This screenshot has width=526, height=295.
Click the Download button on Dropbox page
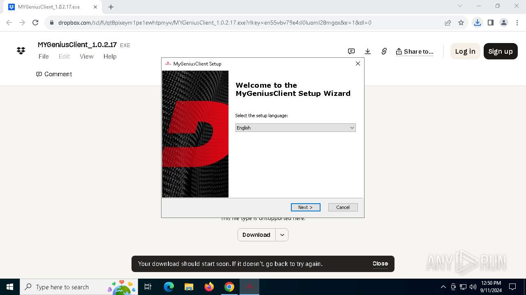coord(256,235)
